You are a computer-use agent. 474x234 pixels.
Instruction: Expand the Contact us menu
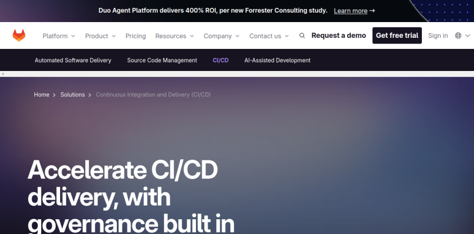click(269, 36)
